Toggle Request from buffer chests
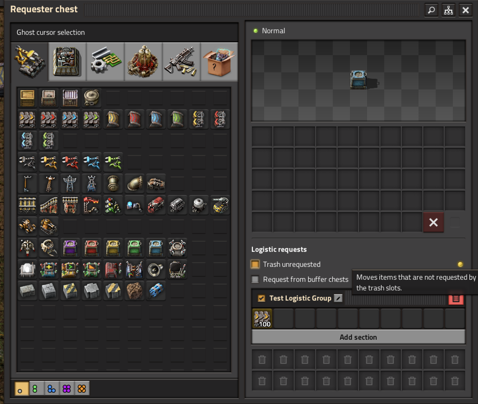Image resolution: width=478 pixels, height=404 pixels. tap(255, 279)
